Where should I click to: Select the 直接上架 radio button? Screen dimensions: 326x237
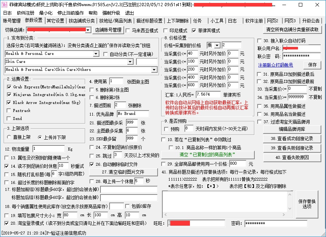[9, 137]
